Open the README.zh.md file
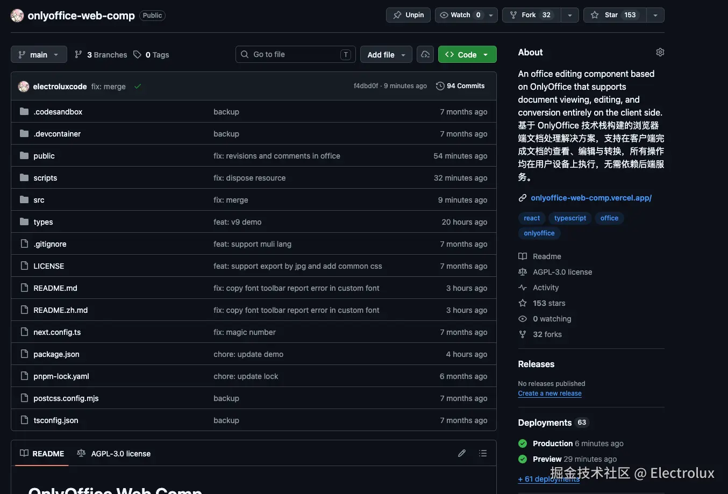 click(x=60, y=310)
